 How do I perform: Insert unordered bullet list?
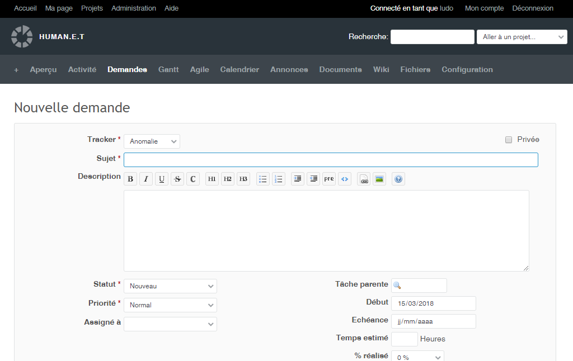point(263,179)
